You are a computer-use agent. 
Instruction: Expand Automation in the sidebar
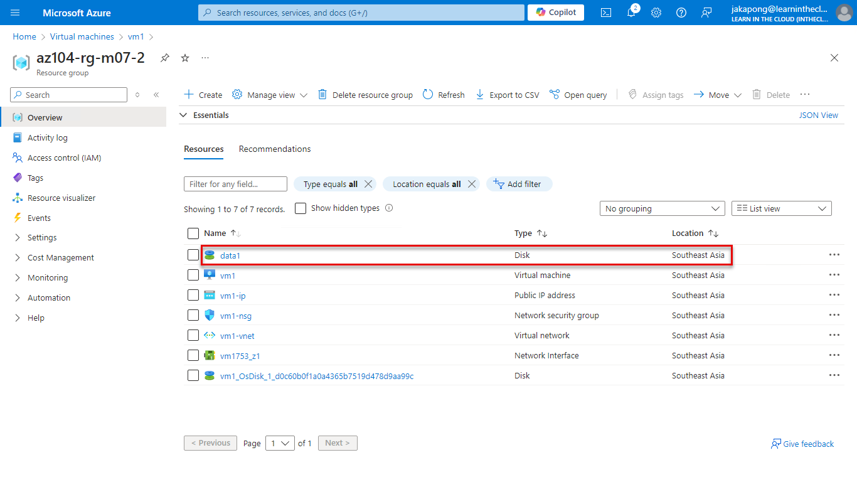click(18, 297)
